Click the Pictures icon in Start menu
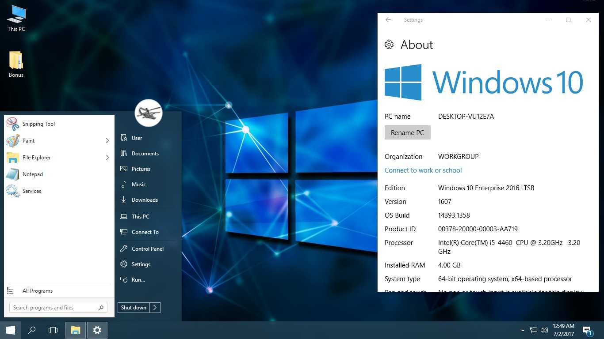The image size is (604, 339). click(x=124, y=169)
